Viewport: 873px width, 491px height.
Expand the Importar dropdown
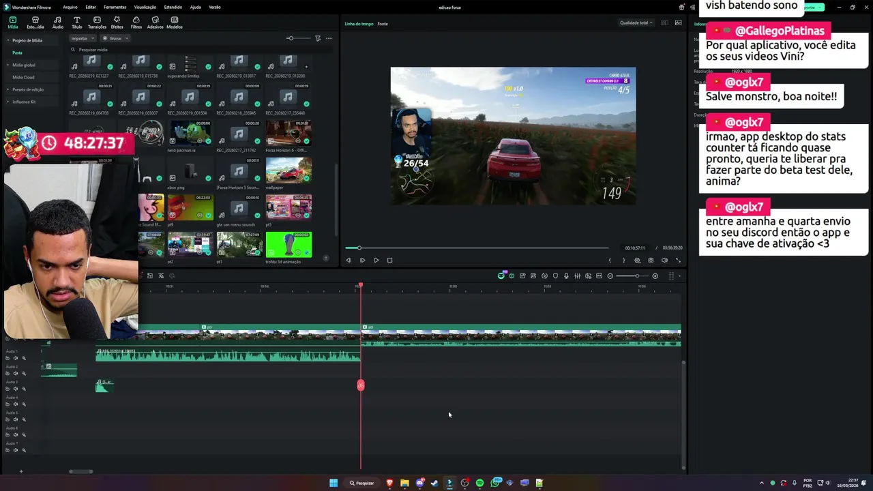coord(83,38)
